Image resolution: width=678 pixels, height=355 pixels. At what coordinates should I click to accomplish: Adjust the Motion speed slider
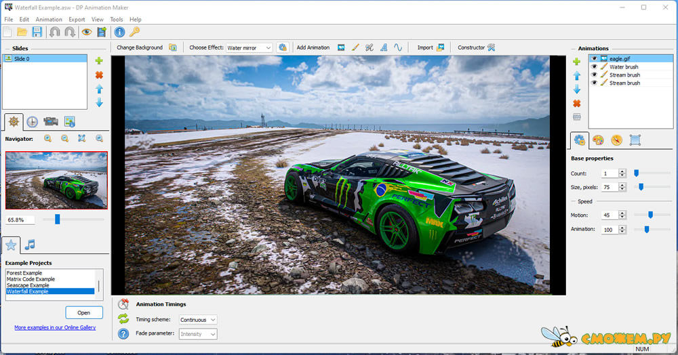[x=650, y=215]
